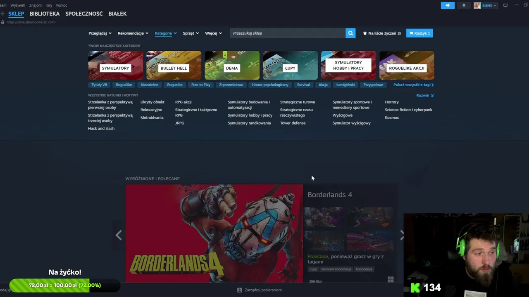This screenshot has width=529, height=297.
Task: Open the ROGUELIKE AKCJI category tile
Action: (407, 65)
